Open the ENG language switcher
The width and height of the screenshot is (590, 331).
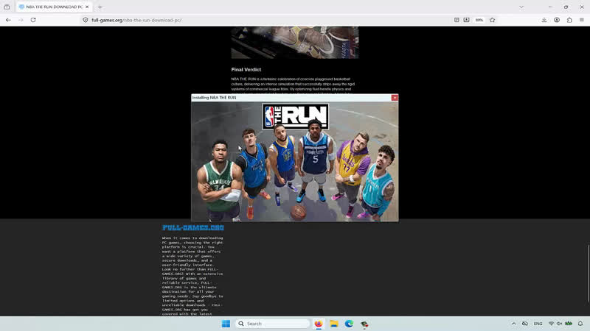(x=538, y=324)
